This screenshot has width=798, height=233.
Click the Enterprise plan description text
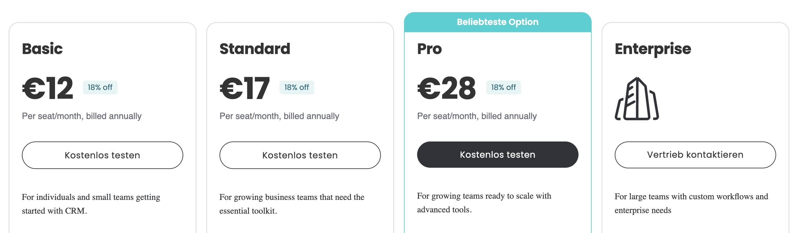[x=691, y=203]
